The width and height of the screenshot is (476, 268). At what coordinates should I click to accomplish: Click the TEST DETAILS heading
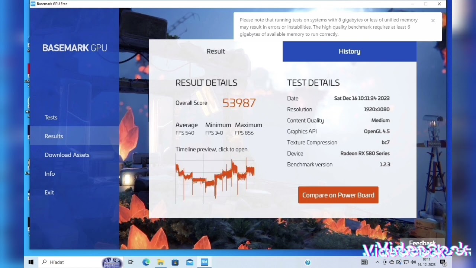[x=313, y=83]
